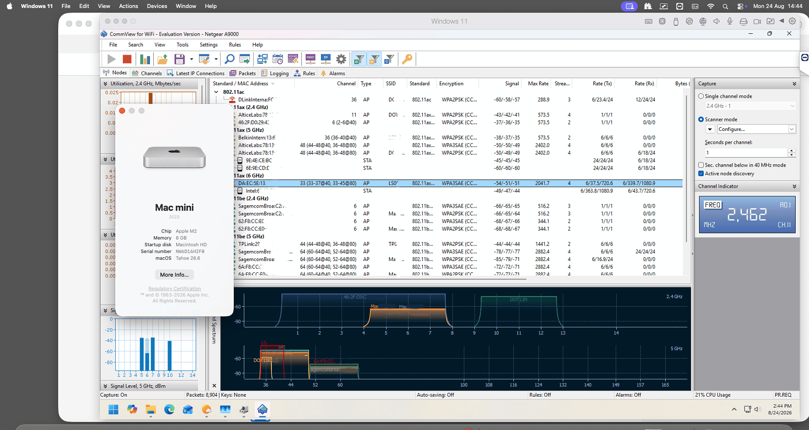Collapse the Utilization 2.4 GHz chart section
The width and height of the screenshot is (809, 430).
tap(105, 84)
